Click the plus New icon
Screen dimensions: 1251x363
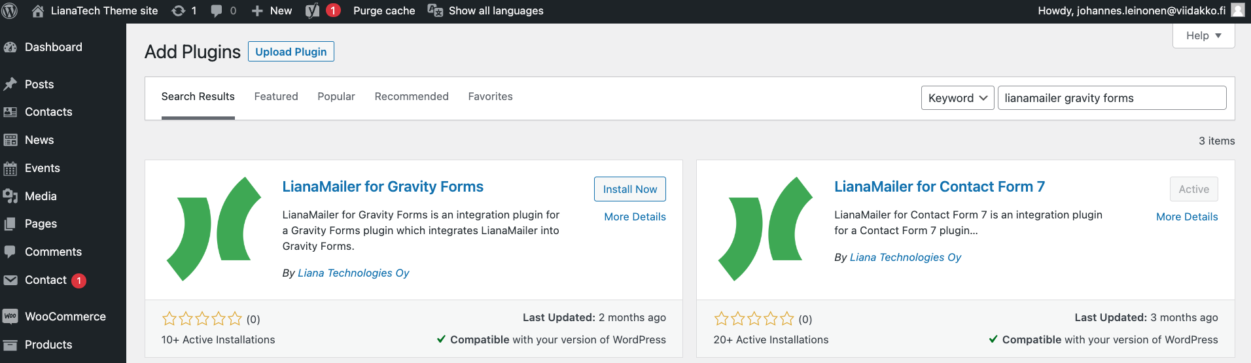[x=257, y=11]
